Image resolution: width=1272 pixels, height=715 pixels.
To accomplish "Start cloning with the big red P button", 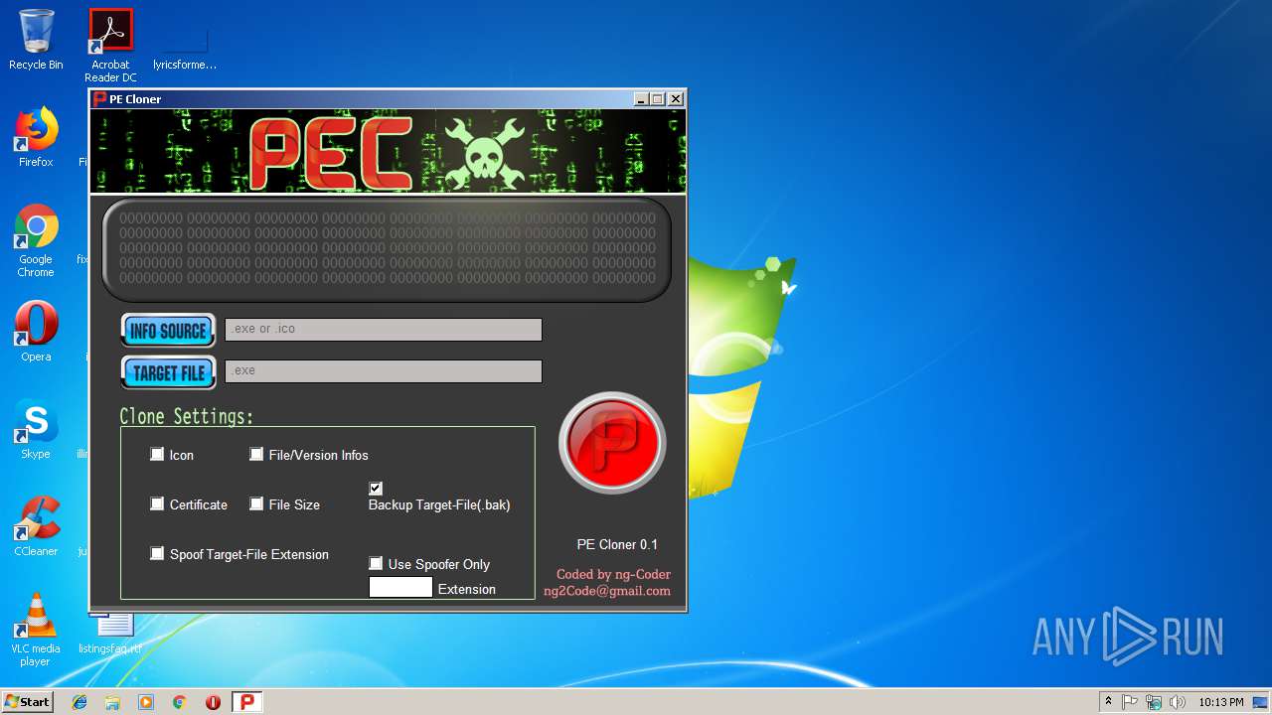I will click(612, 443).
